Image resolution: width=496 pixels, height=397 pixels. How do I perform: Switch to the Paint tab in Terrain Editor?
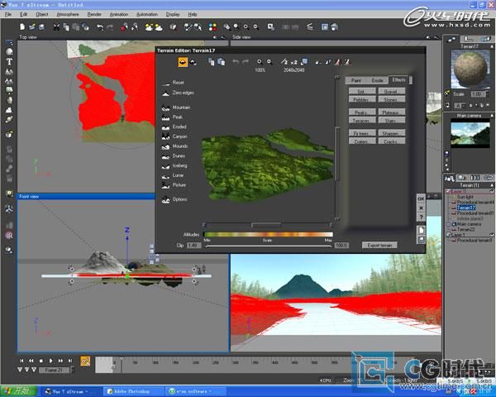pyautogui.click(x=355, y=80)
